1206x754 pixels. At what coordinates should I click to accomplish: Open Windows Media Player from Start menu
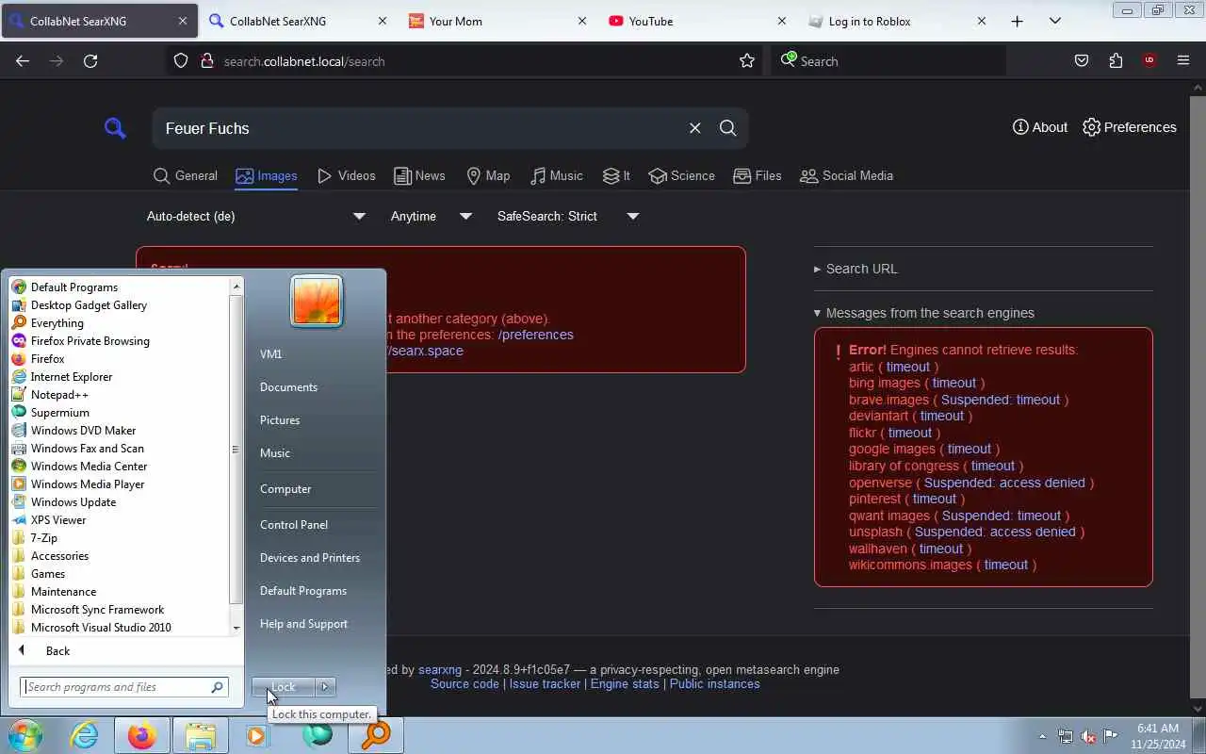click(87, 484)
